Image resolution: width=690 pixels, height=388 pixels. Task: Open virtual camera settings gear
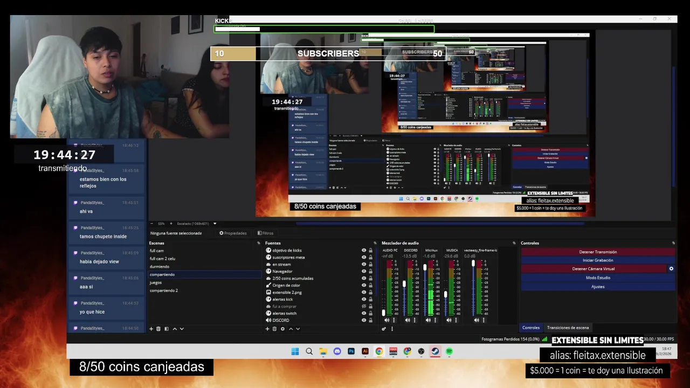point(671,268)
